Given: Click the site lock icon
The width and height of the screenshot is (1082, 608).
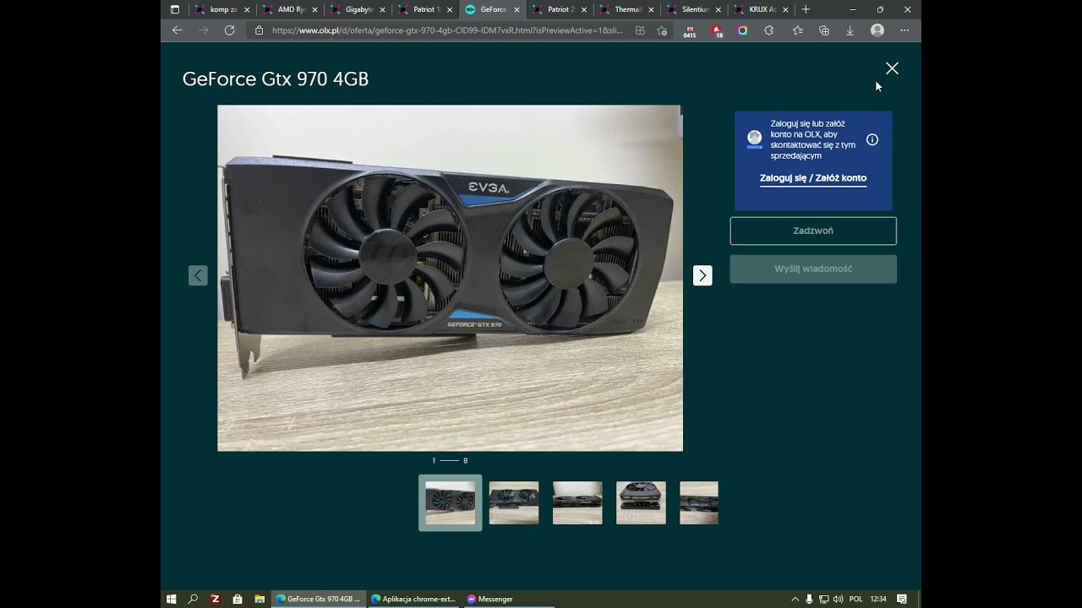Looking at the screenshot, I should (x=259, y=30).
